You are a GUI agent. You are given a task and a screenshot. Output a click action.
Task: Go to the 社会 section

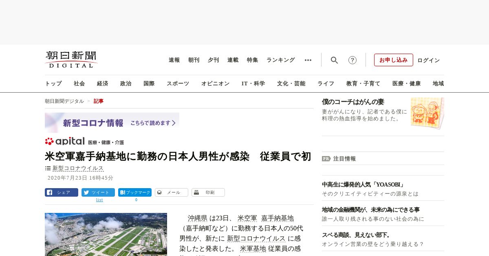(x=79, y=84)
